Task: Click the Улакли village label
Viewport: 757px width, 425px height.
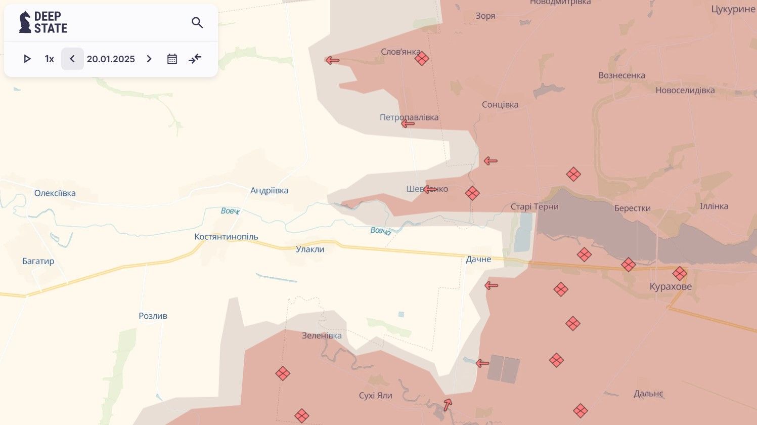Action: [310, 249]
